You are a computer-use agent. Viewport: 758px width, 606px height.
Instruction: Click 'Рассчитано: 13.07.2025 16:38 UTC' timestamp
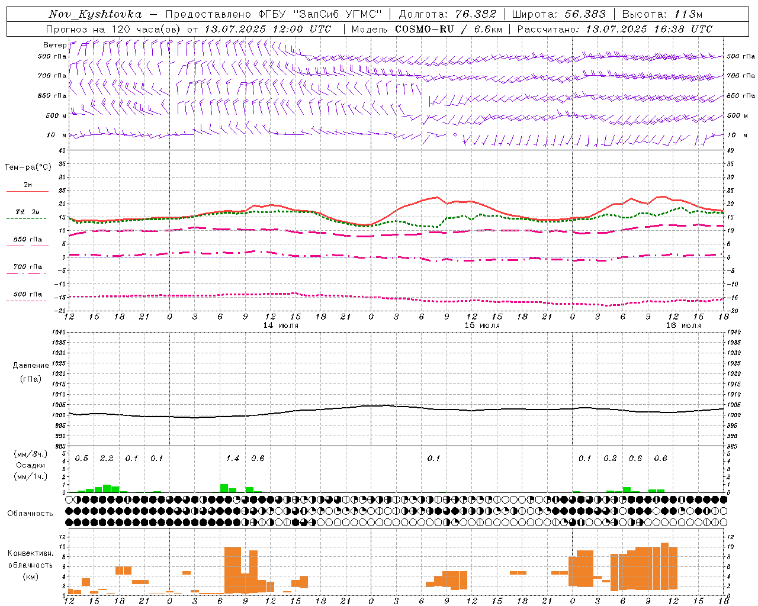[615, 29]
